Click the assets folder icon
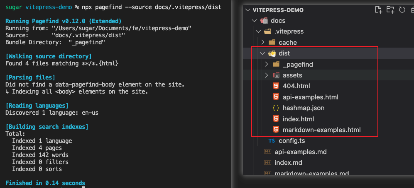This screenshot has height=188, width=414. (276, 75)
